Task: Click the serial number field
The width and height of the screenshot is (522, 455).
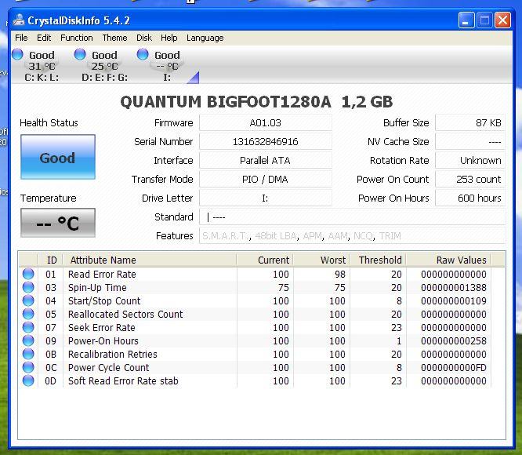Action: 265,142
